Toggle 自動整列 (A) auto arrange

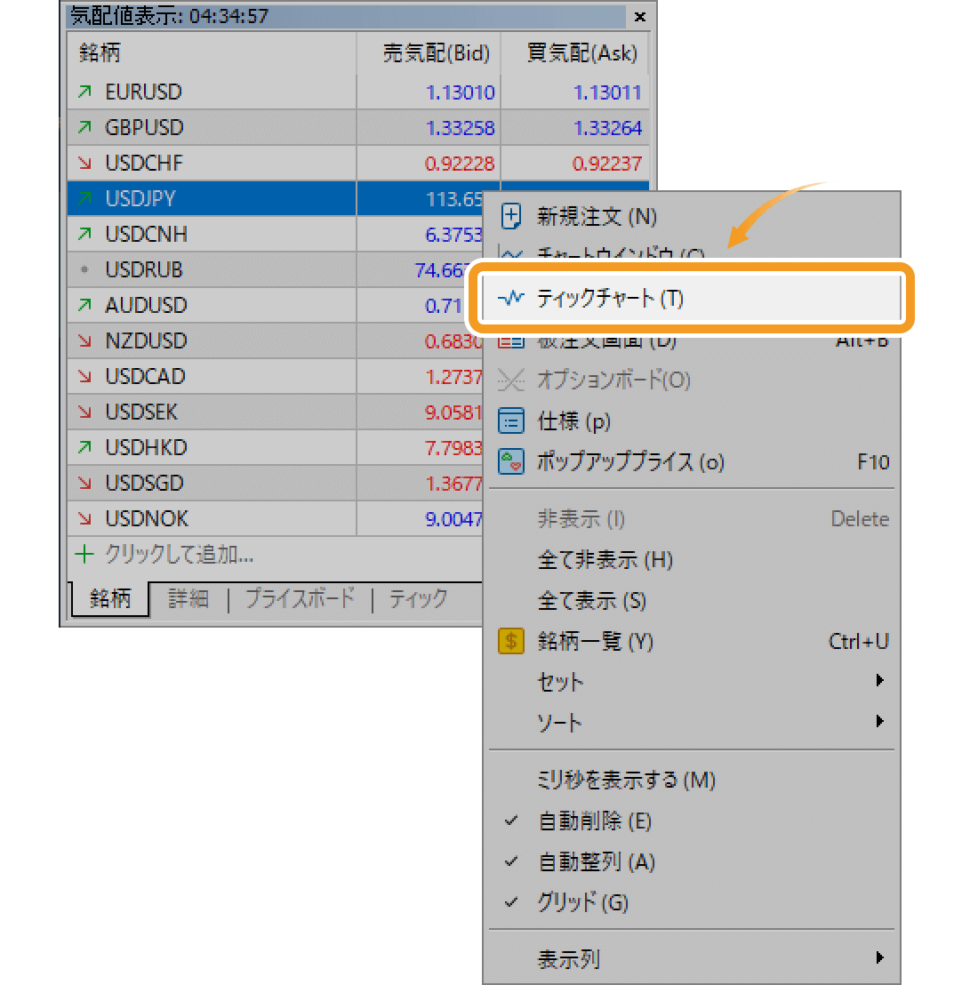pyautogui.click(x=691, y=862)
